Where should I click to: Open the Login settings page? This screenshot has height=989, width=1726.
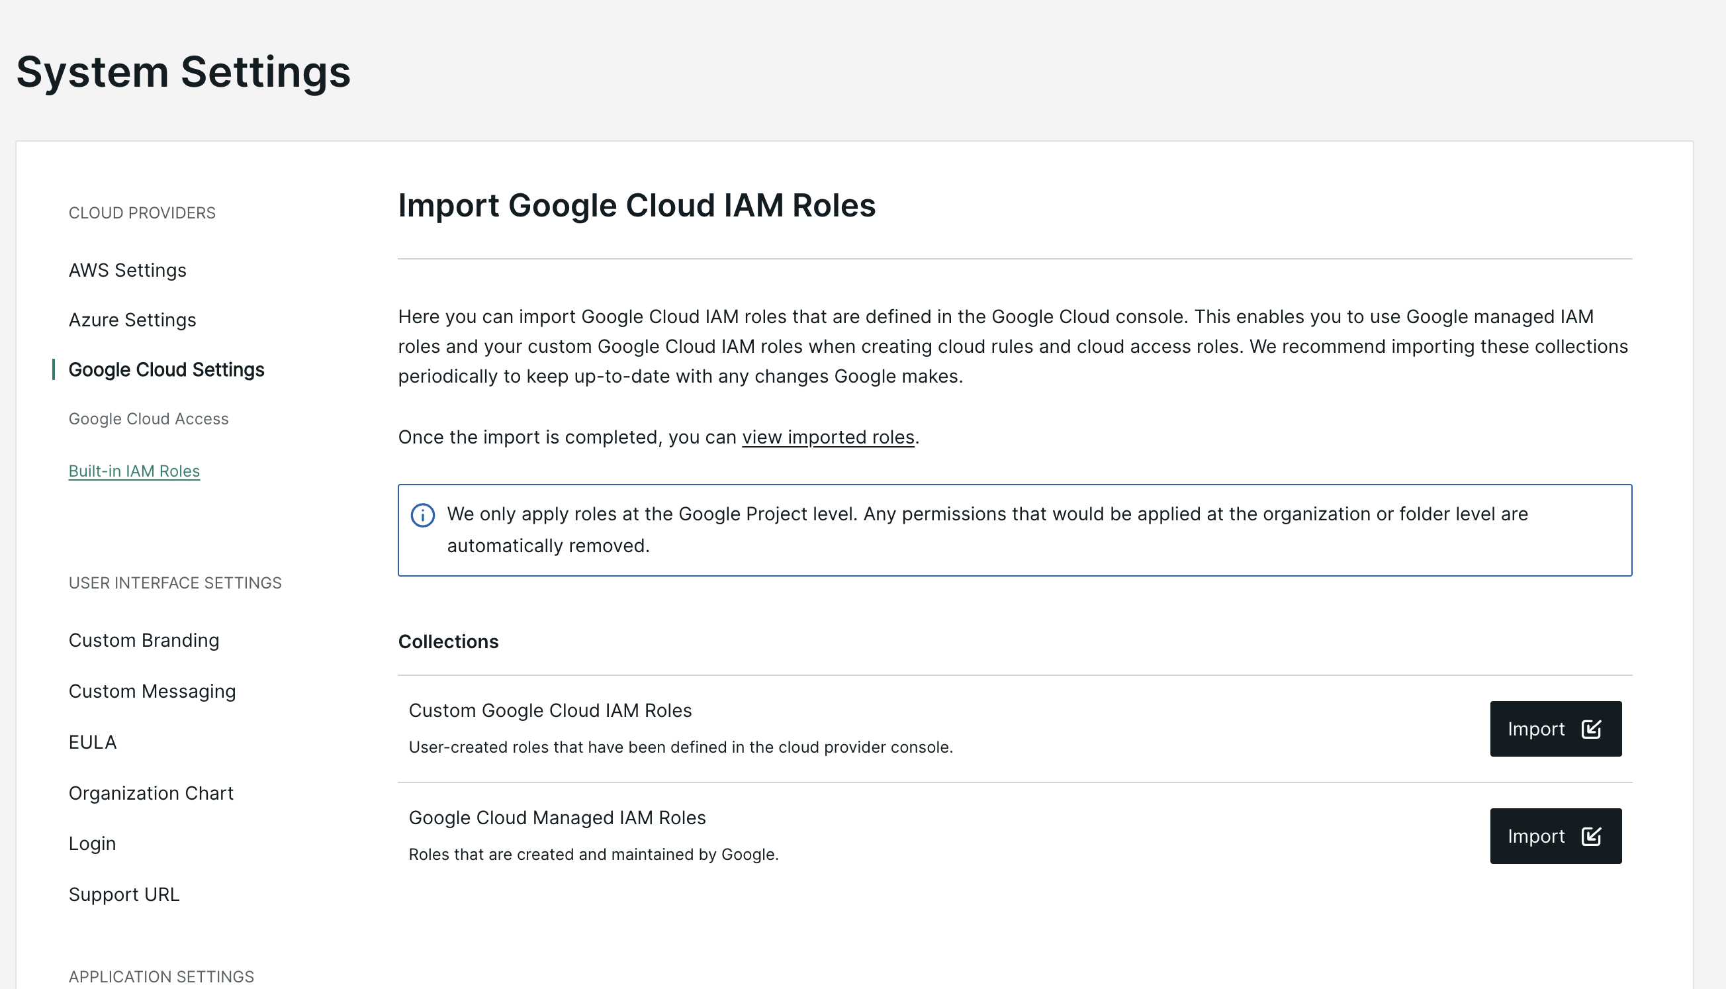tap(93, 843)
